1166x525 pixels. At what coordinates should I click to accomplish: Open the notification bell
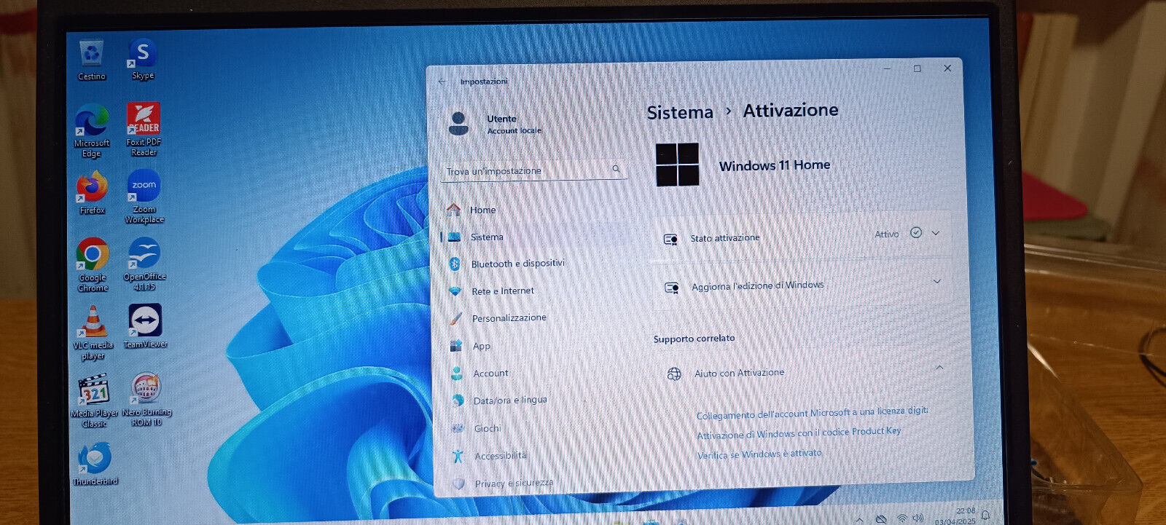985,516
